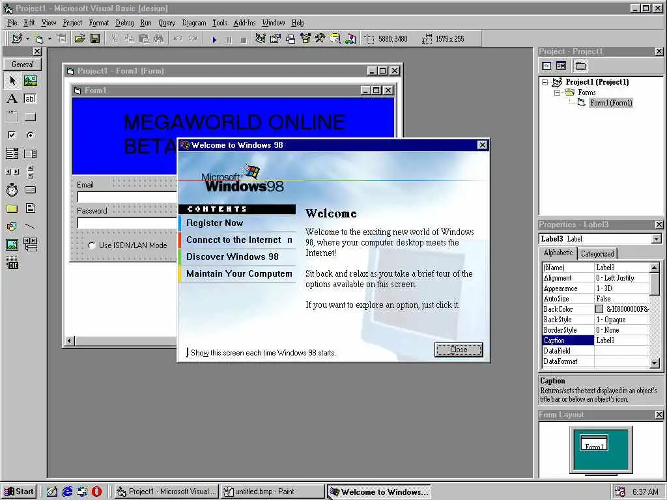Screen dimensions: 667x500
Task: Switch to the Categorized properties tab
Action: 597,254
